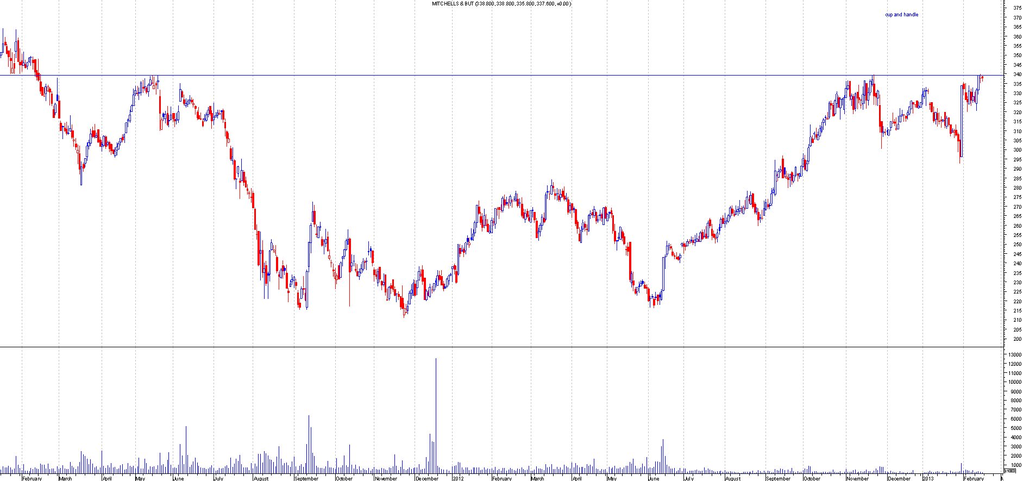This screenshot has height=481, width=1023.
Task: Click the small box in bottom-right corner
Action: click(x=1009, y=471)
